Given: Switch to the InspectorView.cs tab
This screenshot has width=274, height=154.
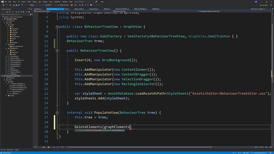Looking at the screenshot, I should click(94, 9).
